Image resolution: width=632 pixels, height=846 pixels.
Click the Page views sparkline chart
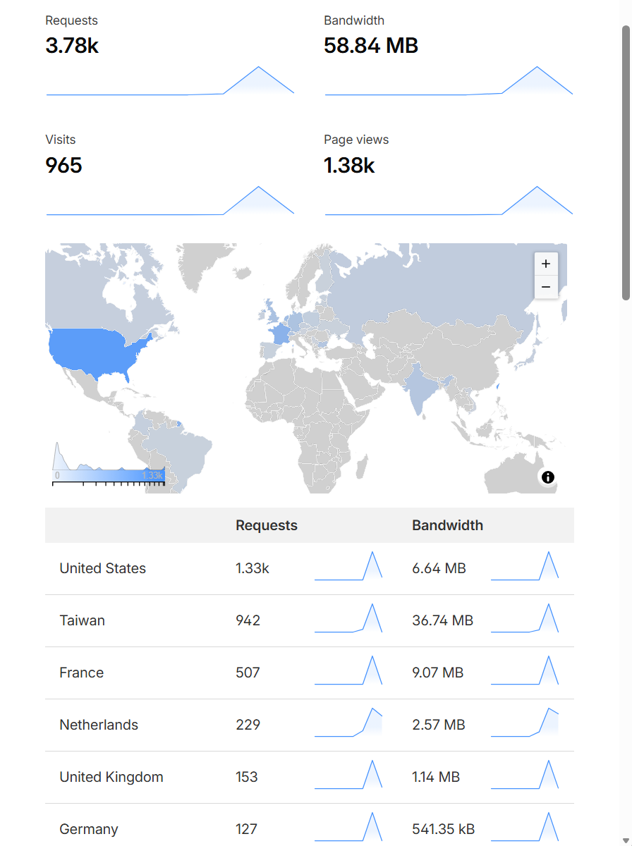(449, 200)
